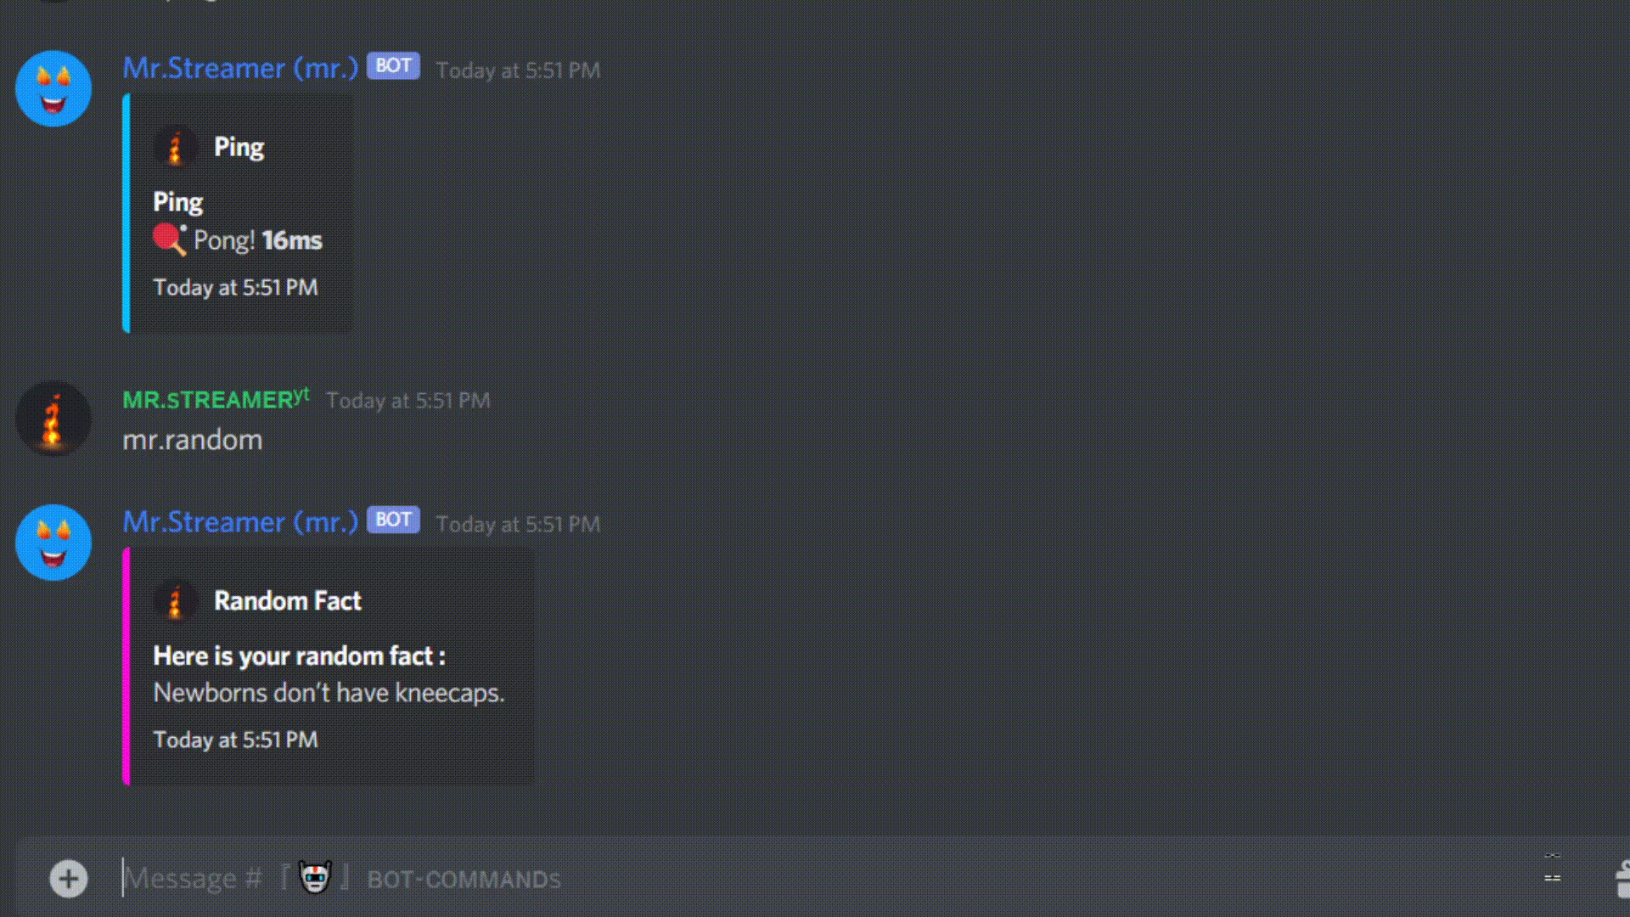The height and width of the screenshot is (917, 1630).
Task: Click the Random Fact embed author title
Action: pyautogui.click(x=287, y=601)
